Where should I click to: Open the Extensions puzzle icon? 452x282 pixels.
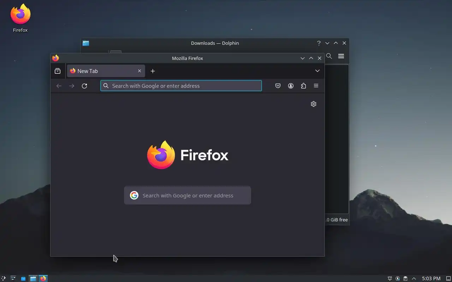pyautogui.click(x=303, y=86)
